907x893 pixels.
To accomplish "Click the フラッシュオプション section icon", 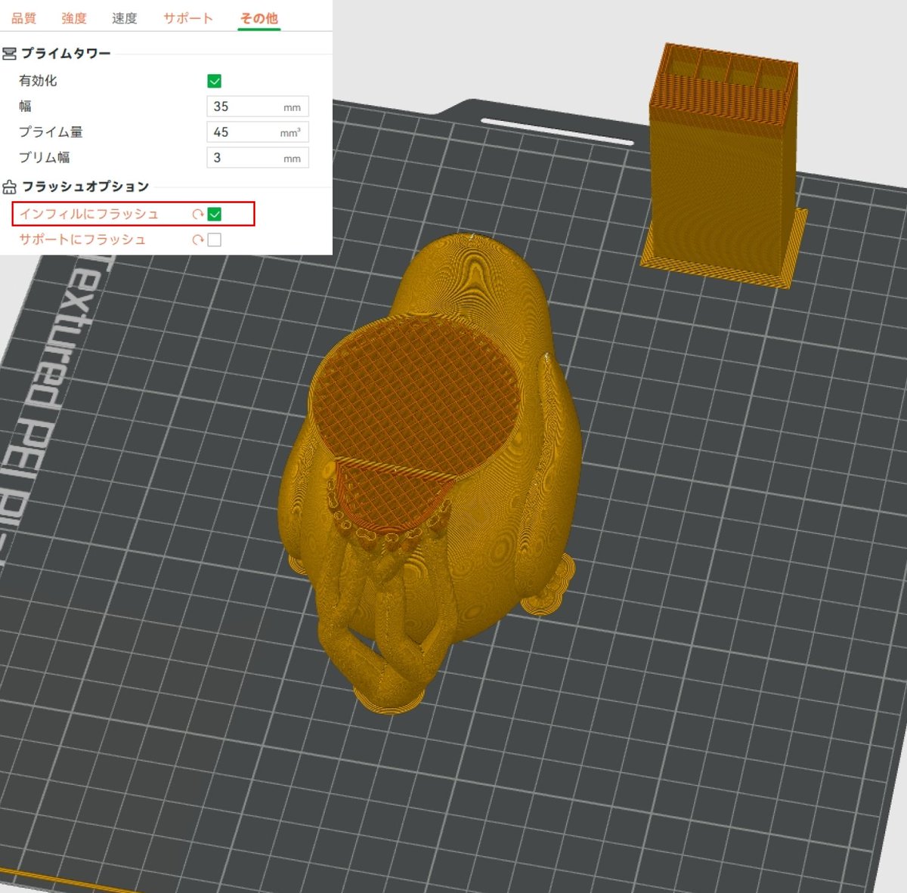I will (x=9, y=187).
